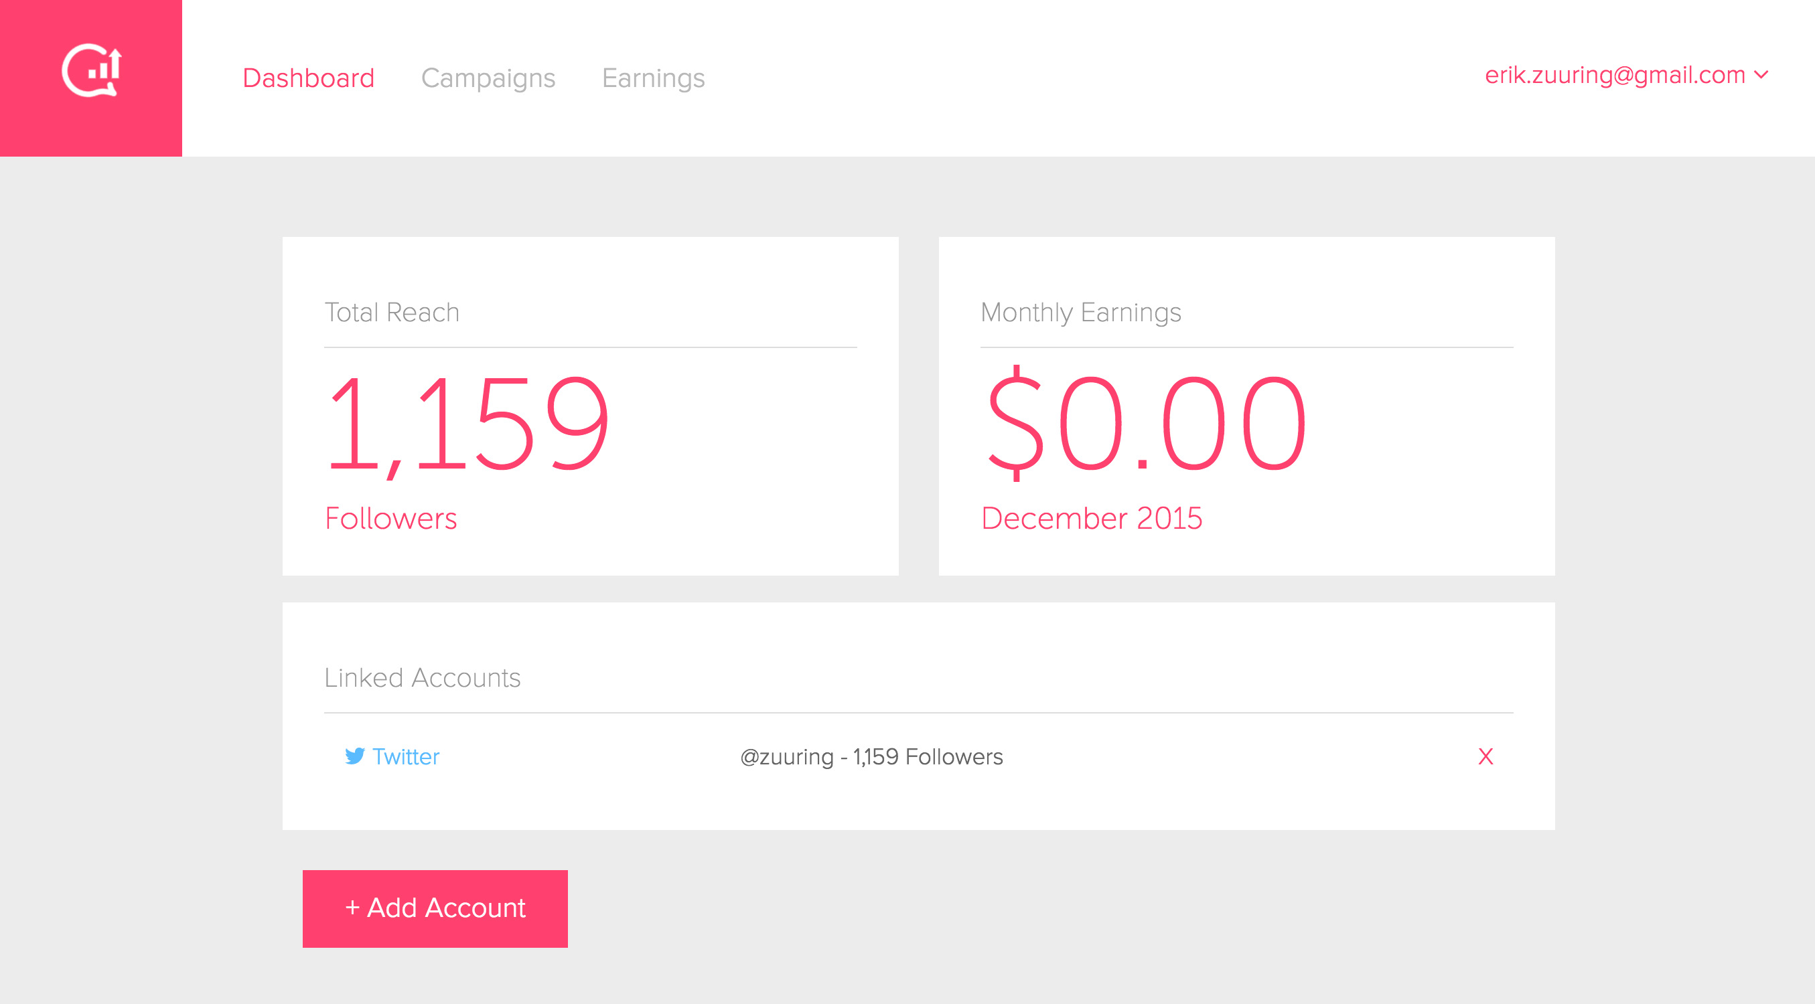Click the plus sign on Add Account
Image resolution: width=1815 pixels, height=1004 pixels.
click(352, 908)
